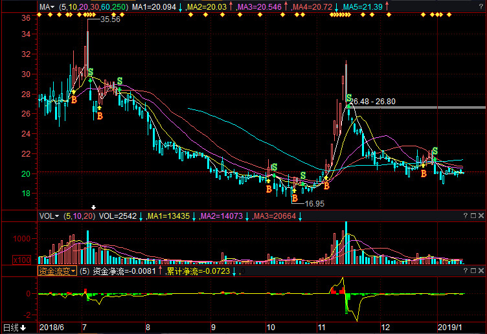Click the 日线 period selector
Screen dimensions: 487x334
(x=14, y=327)
